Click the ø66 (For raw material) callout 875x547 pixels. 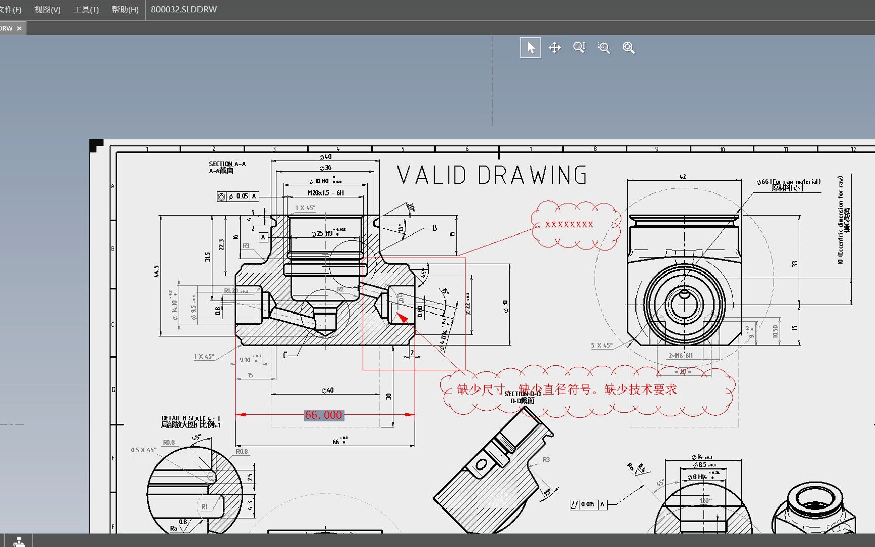pos(788,182)
